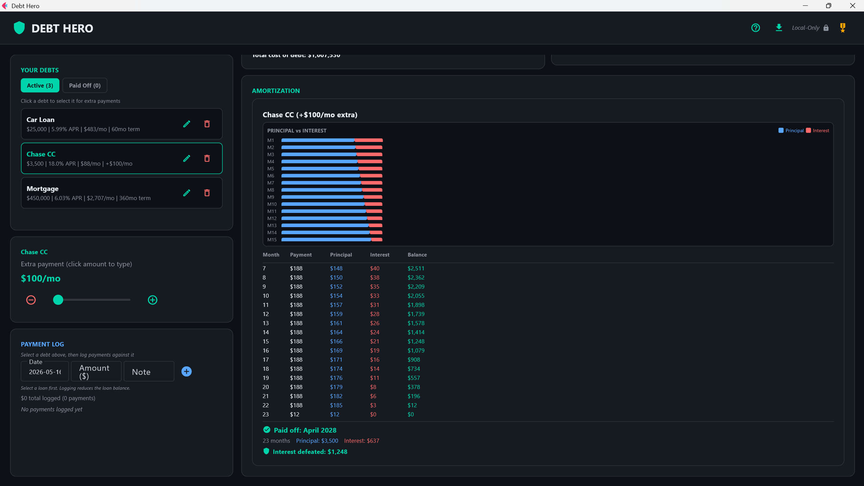Screen dimensions: 864x486
Task: Increase extra payment with plus button
Action: 153,300
